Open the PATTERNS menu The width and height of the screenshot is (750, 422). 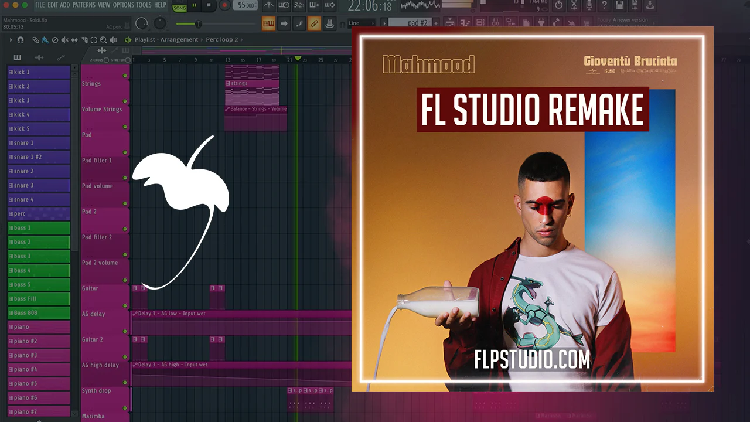point(84,5)
